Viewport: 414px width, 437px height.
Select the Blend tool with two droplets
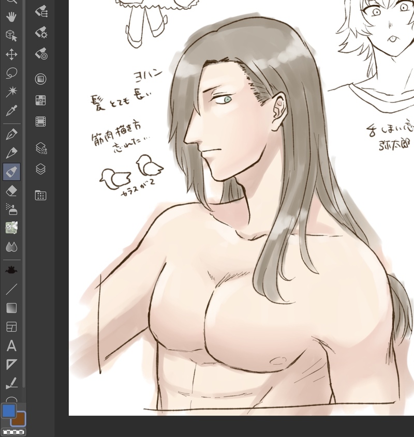11,247
